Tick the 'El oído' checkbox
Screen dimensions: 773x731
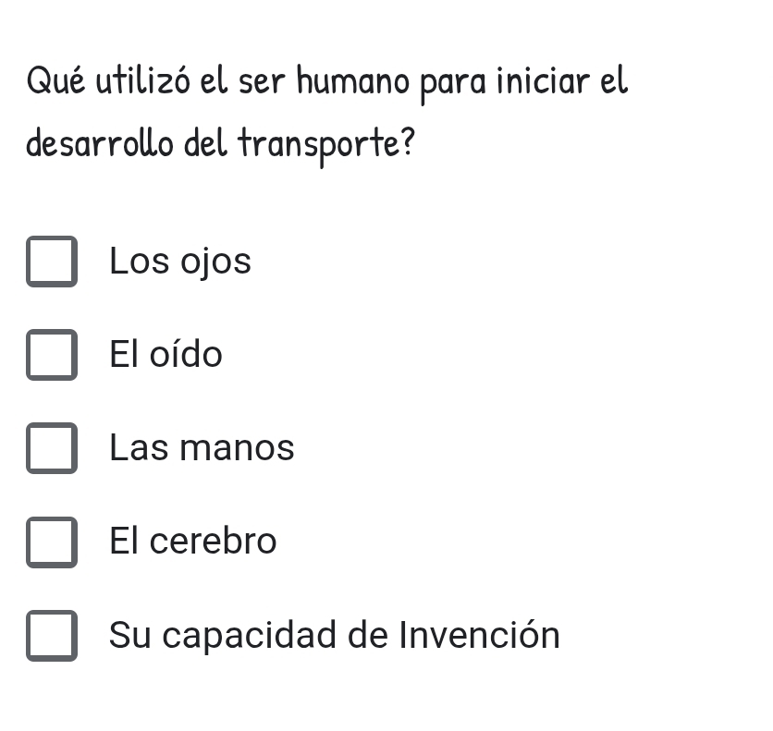tap(52, 355)
